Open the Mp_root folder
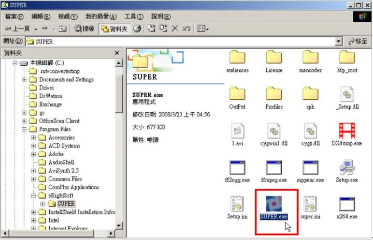The height and width of the screenshot is (240, 373). pyautogui.click(x=347, y=62)
